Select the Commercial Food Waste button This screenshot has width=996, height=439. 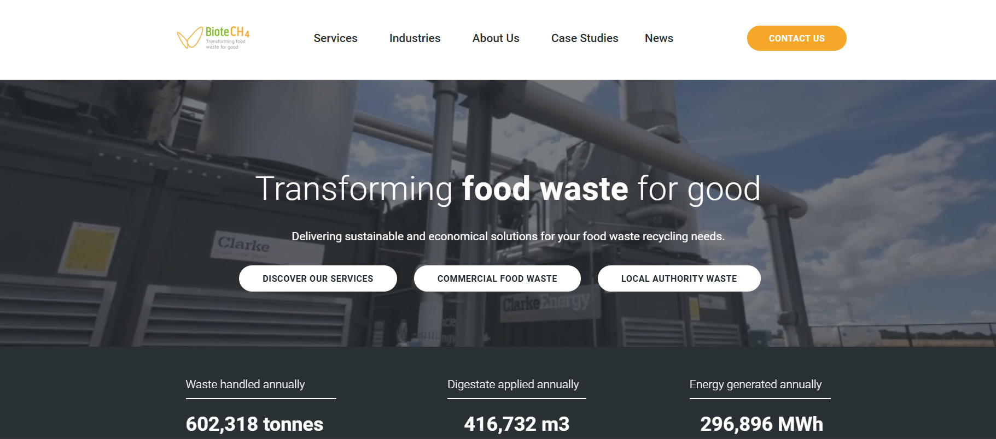(497, 278)
